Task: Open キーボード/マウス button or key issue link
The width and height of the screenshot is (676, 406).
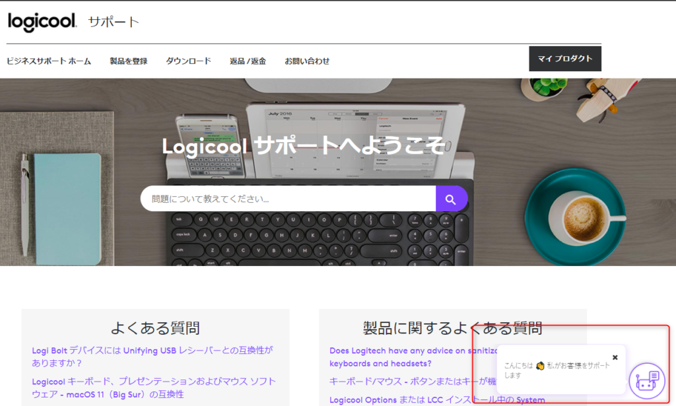Action: point(413,381)
